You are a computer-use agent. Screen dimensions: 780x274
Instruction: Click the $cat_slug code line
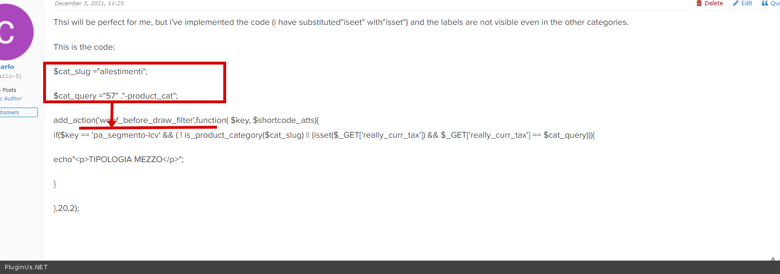point(101,71)
